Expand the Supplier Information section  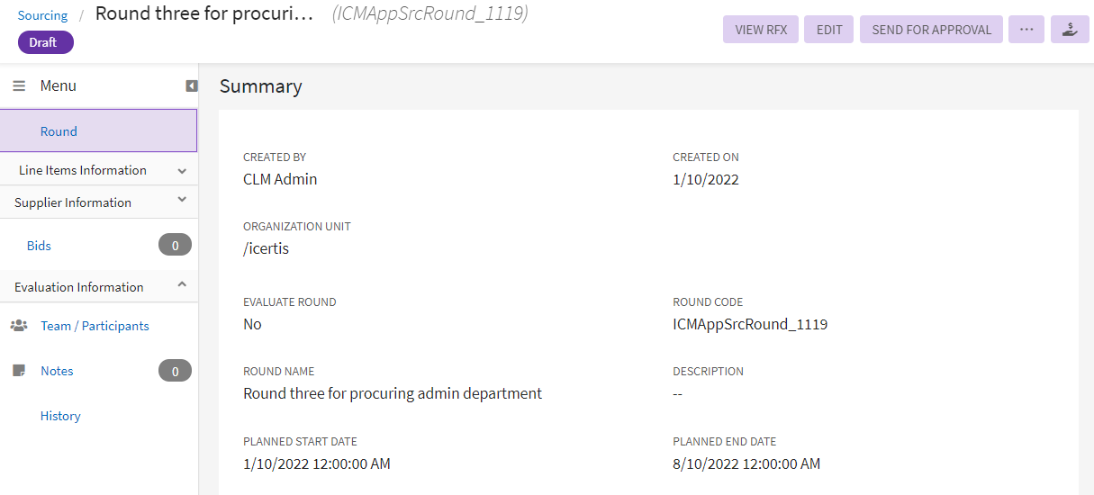pos(182,200)
